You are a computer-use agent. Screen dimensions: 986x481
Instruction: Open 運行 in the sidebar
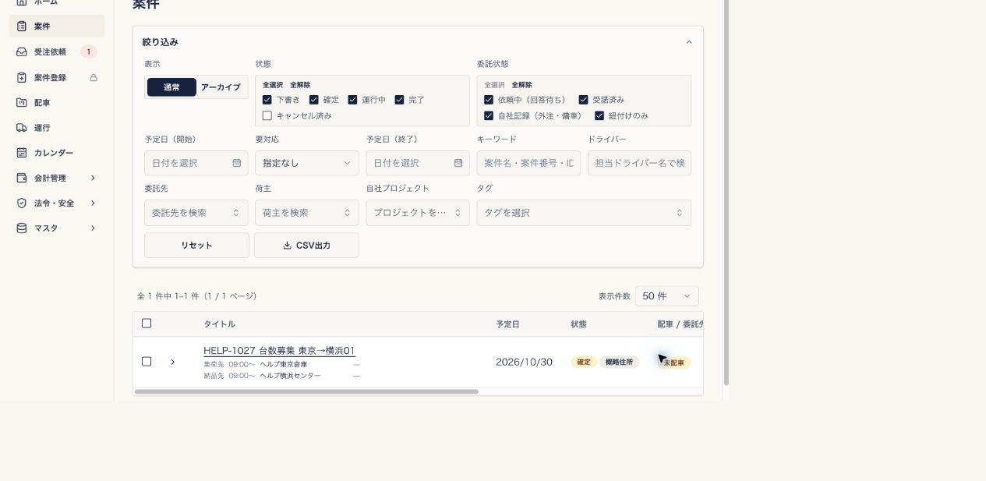[x=56, y=128]
